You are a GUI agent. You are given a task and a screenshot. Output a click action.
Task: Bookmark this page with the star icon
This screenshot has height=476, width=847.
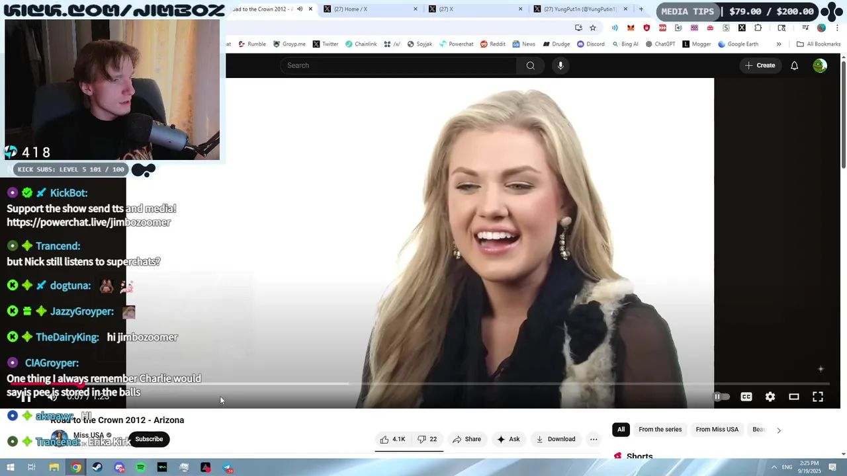pyautogui.click(x=593, y=28)
